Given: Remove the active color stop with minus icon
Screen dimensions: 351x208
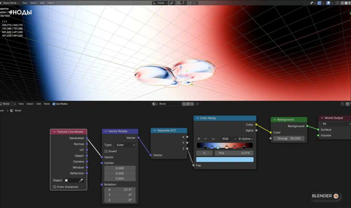Looking at the screenshot, I should (x=206, y=139).
